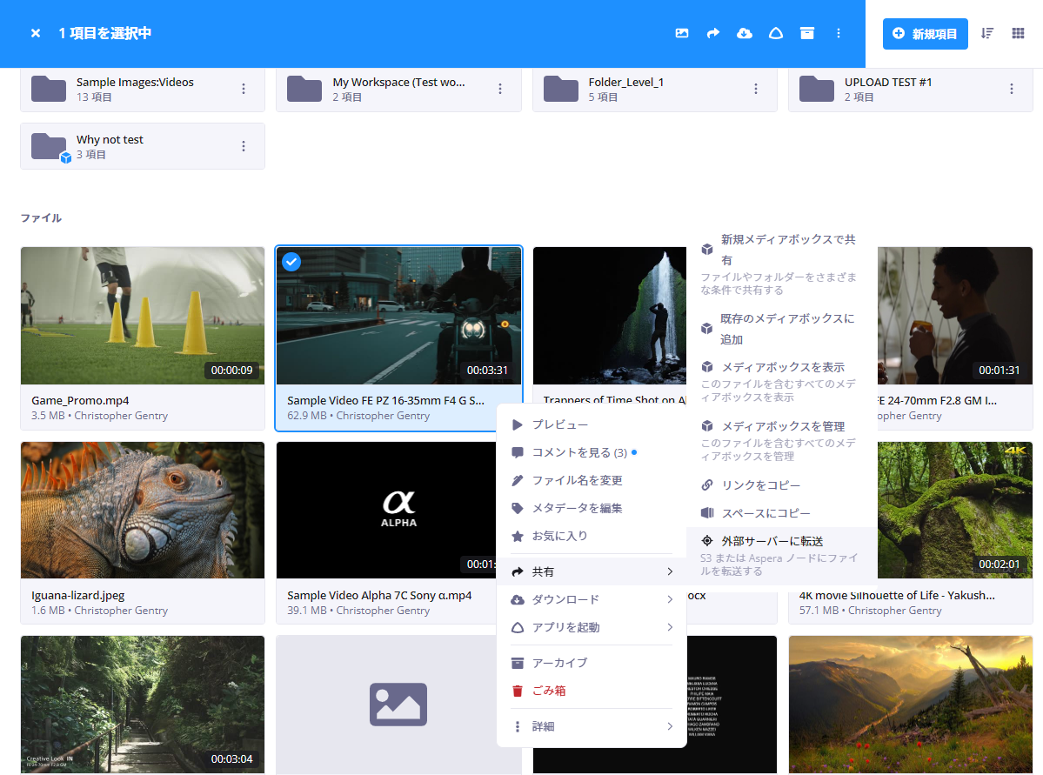Select the Iguana-lizard.jpeg thumbnail
Viewport: 1043px width, 775px height.
pos(143,511)
